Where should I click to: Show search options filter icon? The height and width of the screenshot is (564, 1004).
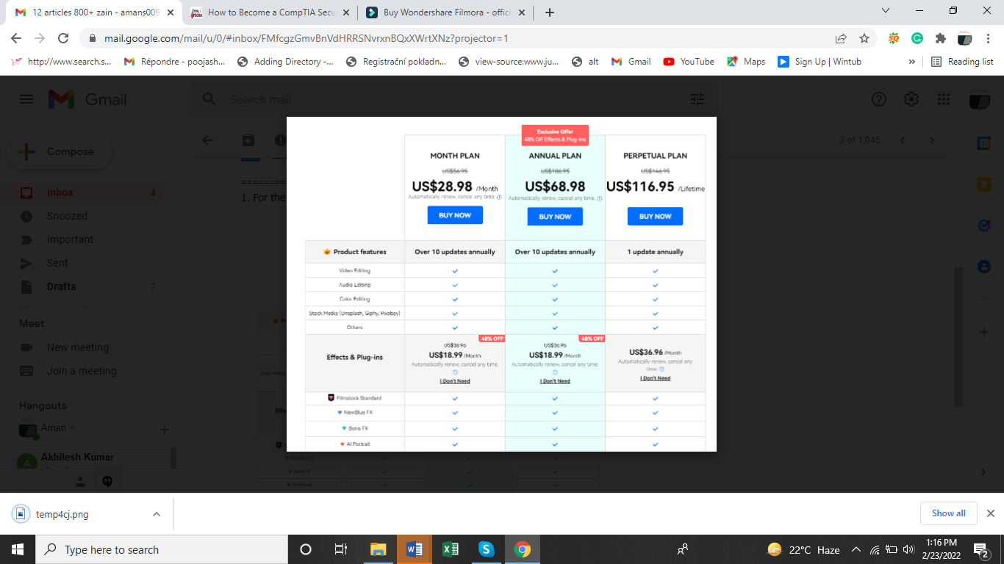click(x=698, y=99)
